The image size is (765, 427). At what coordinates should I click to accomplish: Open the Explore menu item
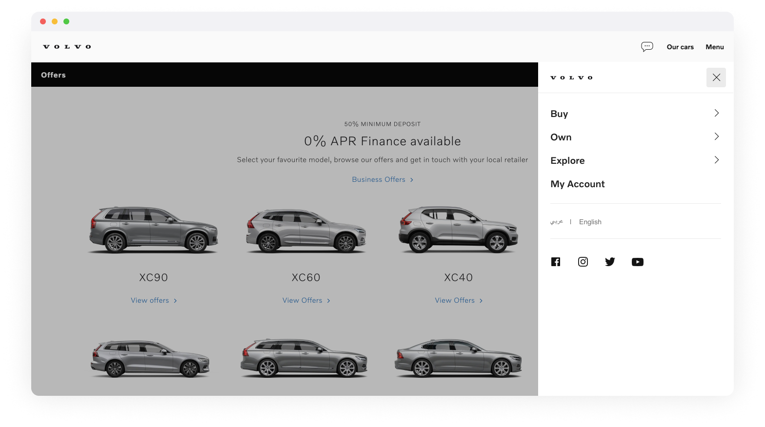click(x=567, y=160)
